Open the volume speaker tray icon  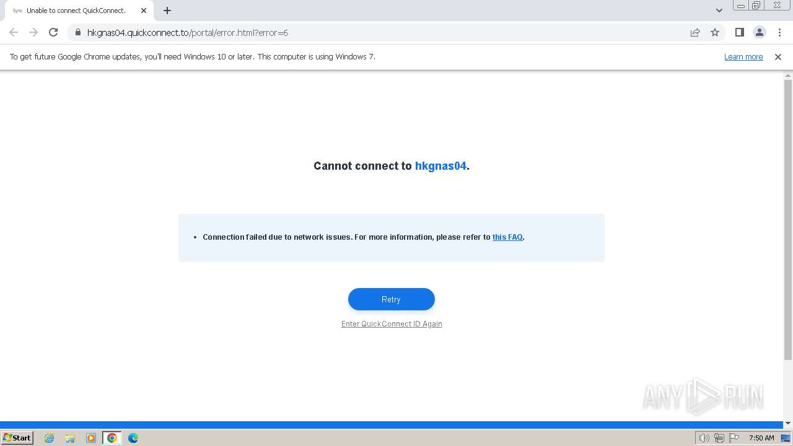click(x=704, y=438)
